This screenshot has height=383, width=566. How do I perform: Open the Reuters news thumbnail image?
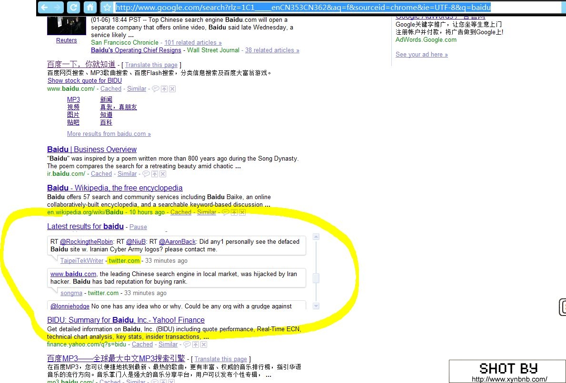click(x=67, y=26)
